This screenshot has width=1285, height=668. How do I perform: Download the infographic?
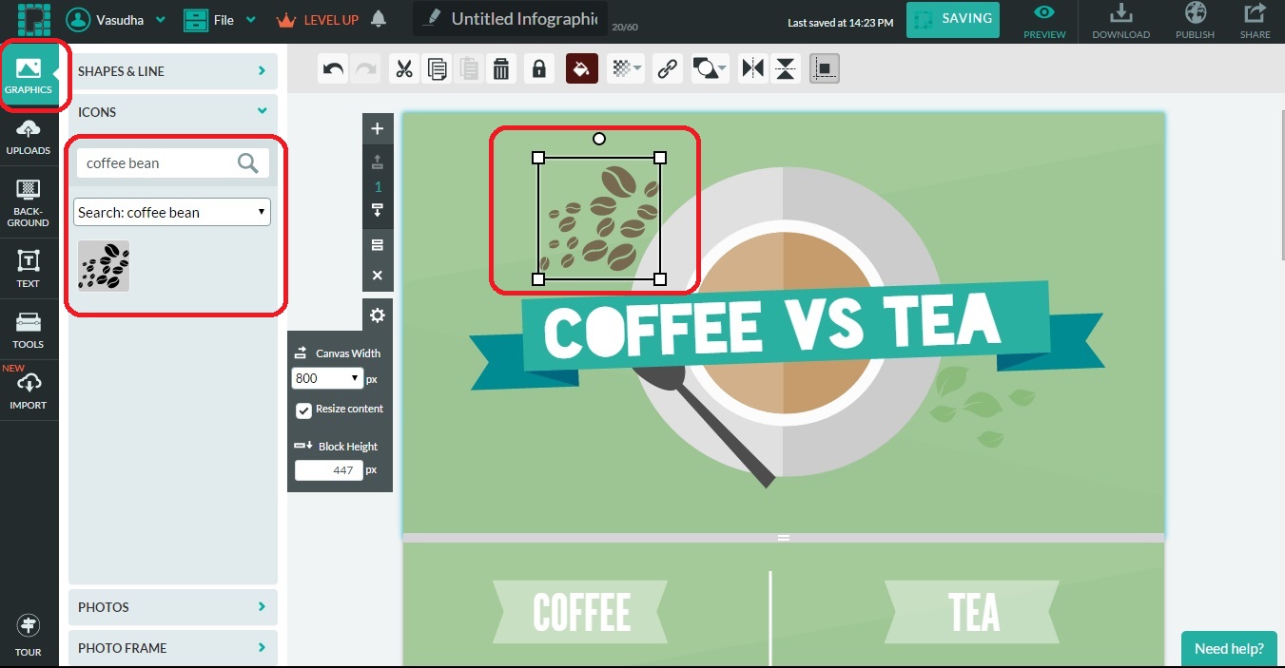point(1120,21)
